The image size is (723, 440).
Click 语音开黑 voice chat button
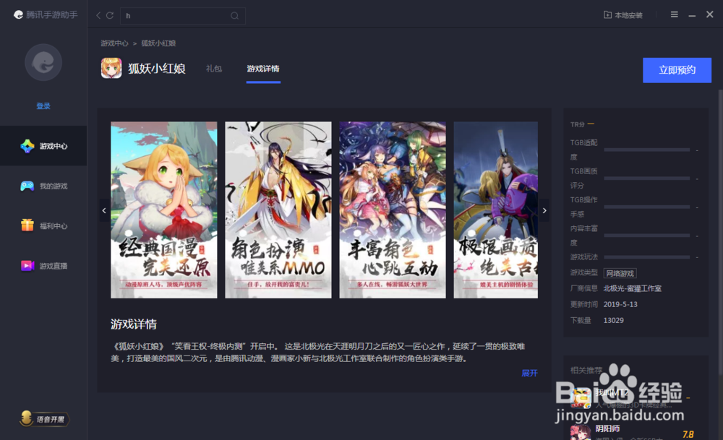click(x=44, y=419)
